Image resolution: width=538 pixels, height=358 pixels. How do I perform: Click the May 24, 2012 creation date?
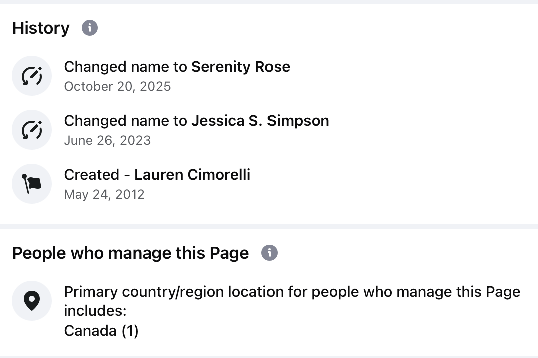point(104,194)
